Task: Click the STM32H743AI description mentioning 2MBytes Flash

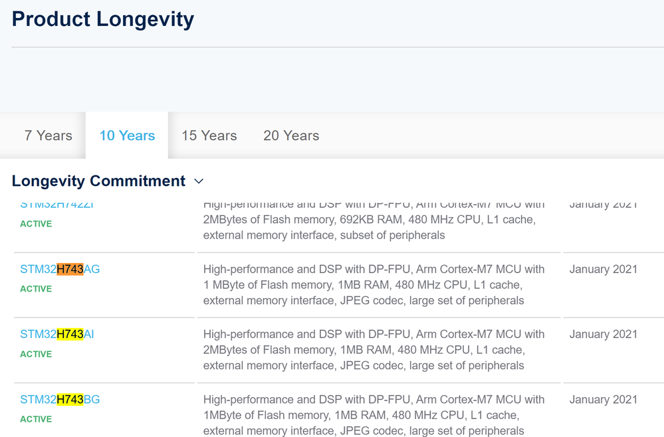Action: tap(374, 350)
